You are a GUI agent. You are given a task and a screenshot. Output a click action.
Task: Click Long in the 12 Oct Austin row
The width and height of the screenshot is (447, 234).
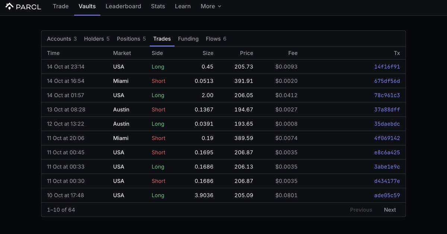point(158,124)
